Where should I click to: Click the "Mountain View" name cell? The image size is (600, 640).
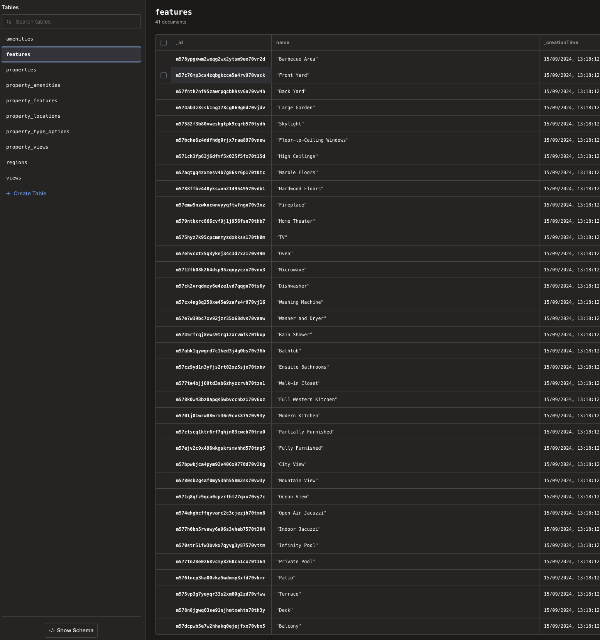coord(405,481)
